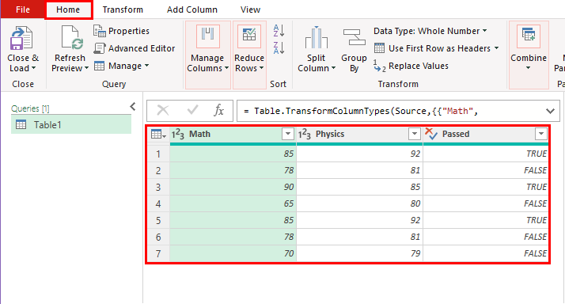Image resolution: width=565 pixels, height=304 pixels.
Task: Sort descending Z to A
Action: 279,48
